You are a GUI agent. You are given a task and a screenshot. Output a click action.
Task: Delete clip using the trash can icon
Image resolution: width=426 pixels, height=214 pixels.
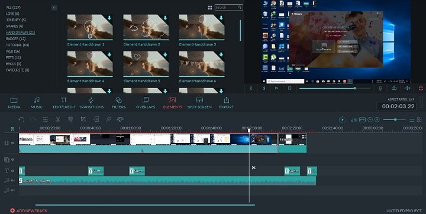pos(70,119)
